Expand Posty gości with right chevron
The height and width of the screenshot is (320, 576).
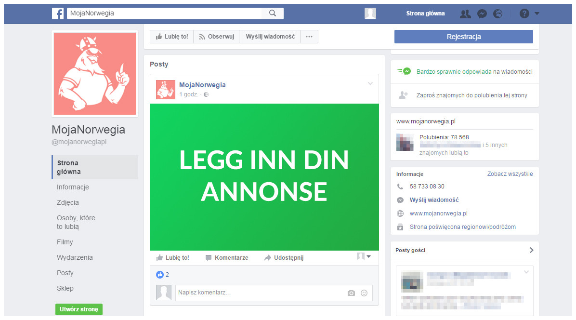click(531, 250)
